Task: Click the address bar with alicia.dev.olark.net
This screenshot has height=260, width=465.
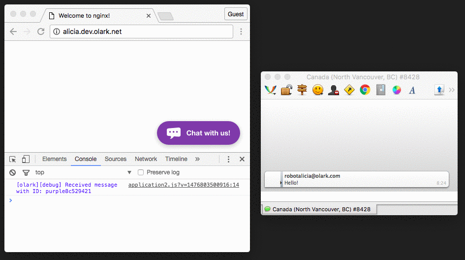Action: coord(142,32)
